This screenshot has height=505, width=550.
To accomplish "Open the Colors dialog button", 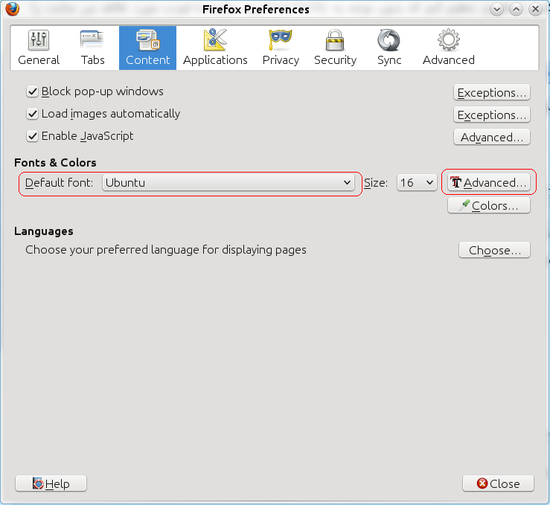I will 489,205.
